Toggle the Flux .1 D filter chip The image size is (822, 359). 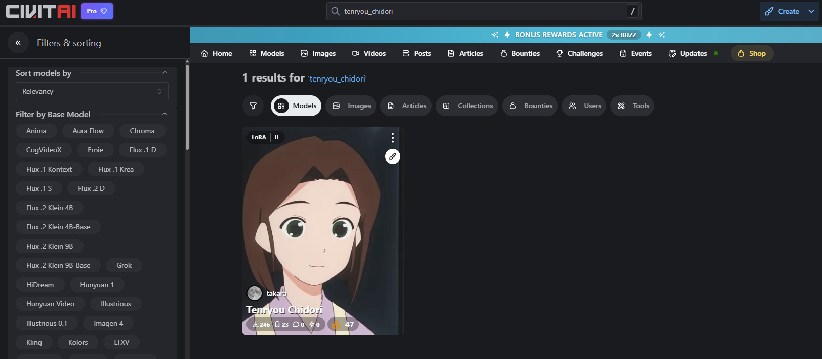tap(142, 150)
